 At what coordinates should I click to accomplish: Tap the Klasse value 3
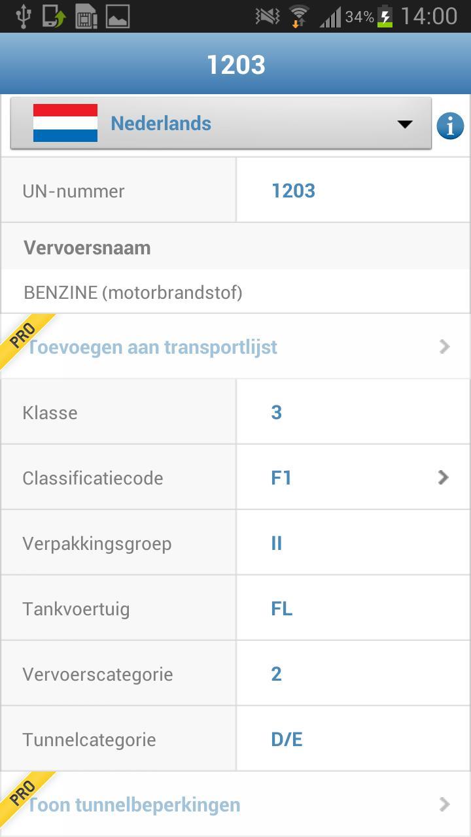pyautogui.click(x=276, y=412)
